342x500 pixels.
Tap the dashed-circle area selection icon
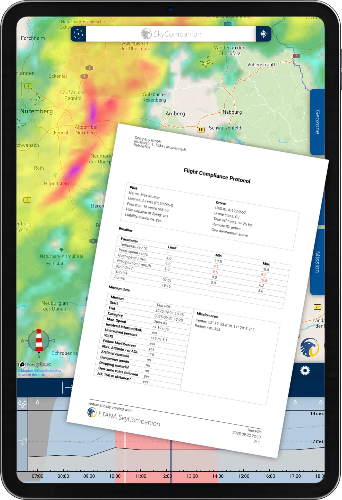[78, 34]
